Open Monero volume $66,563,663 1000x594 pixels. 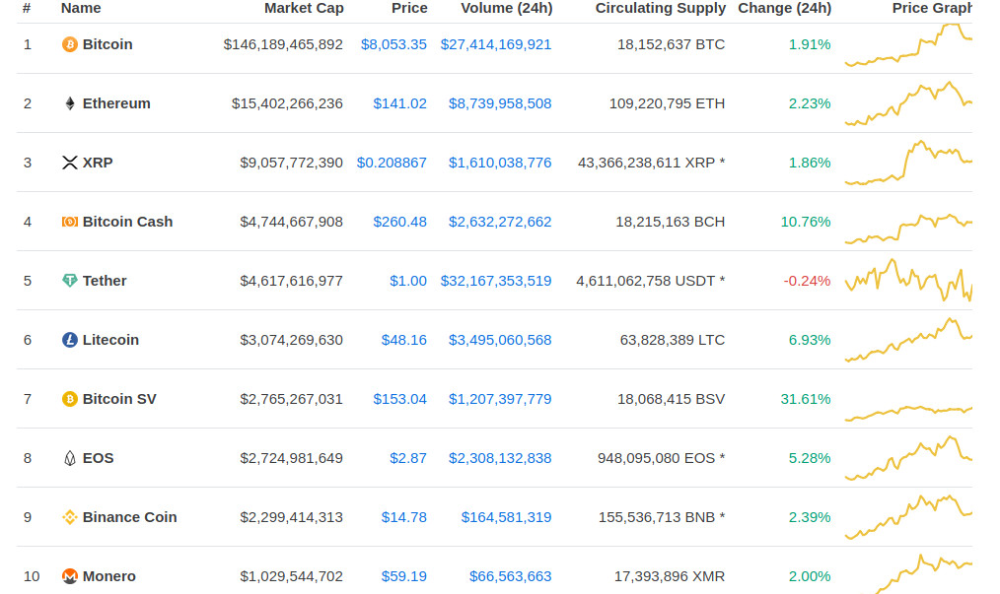click(x=510, y=576)
